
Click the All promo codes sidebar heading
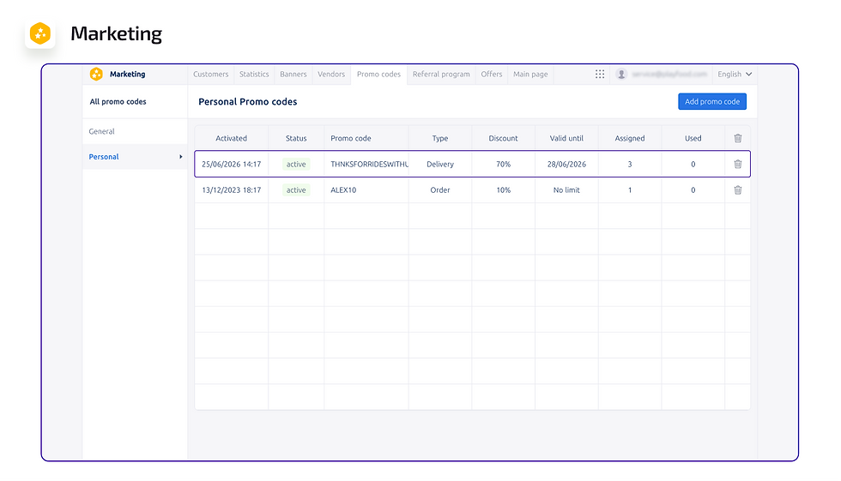click(118, 101)
